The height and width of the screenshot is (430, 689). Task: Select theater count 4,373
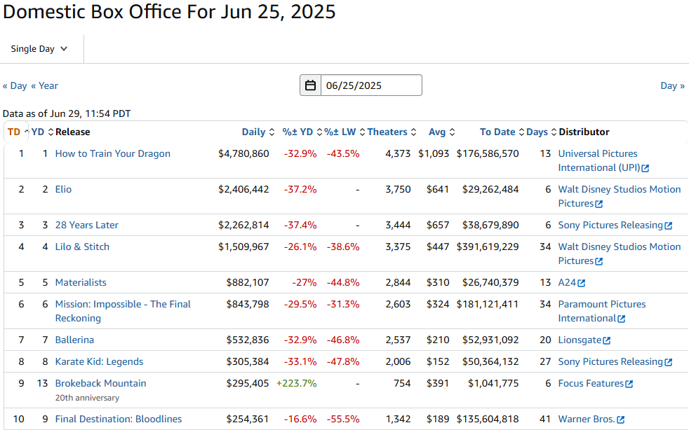pos(398,153)
